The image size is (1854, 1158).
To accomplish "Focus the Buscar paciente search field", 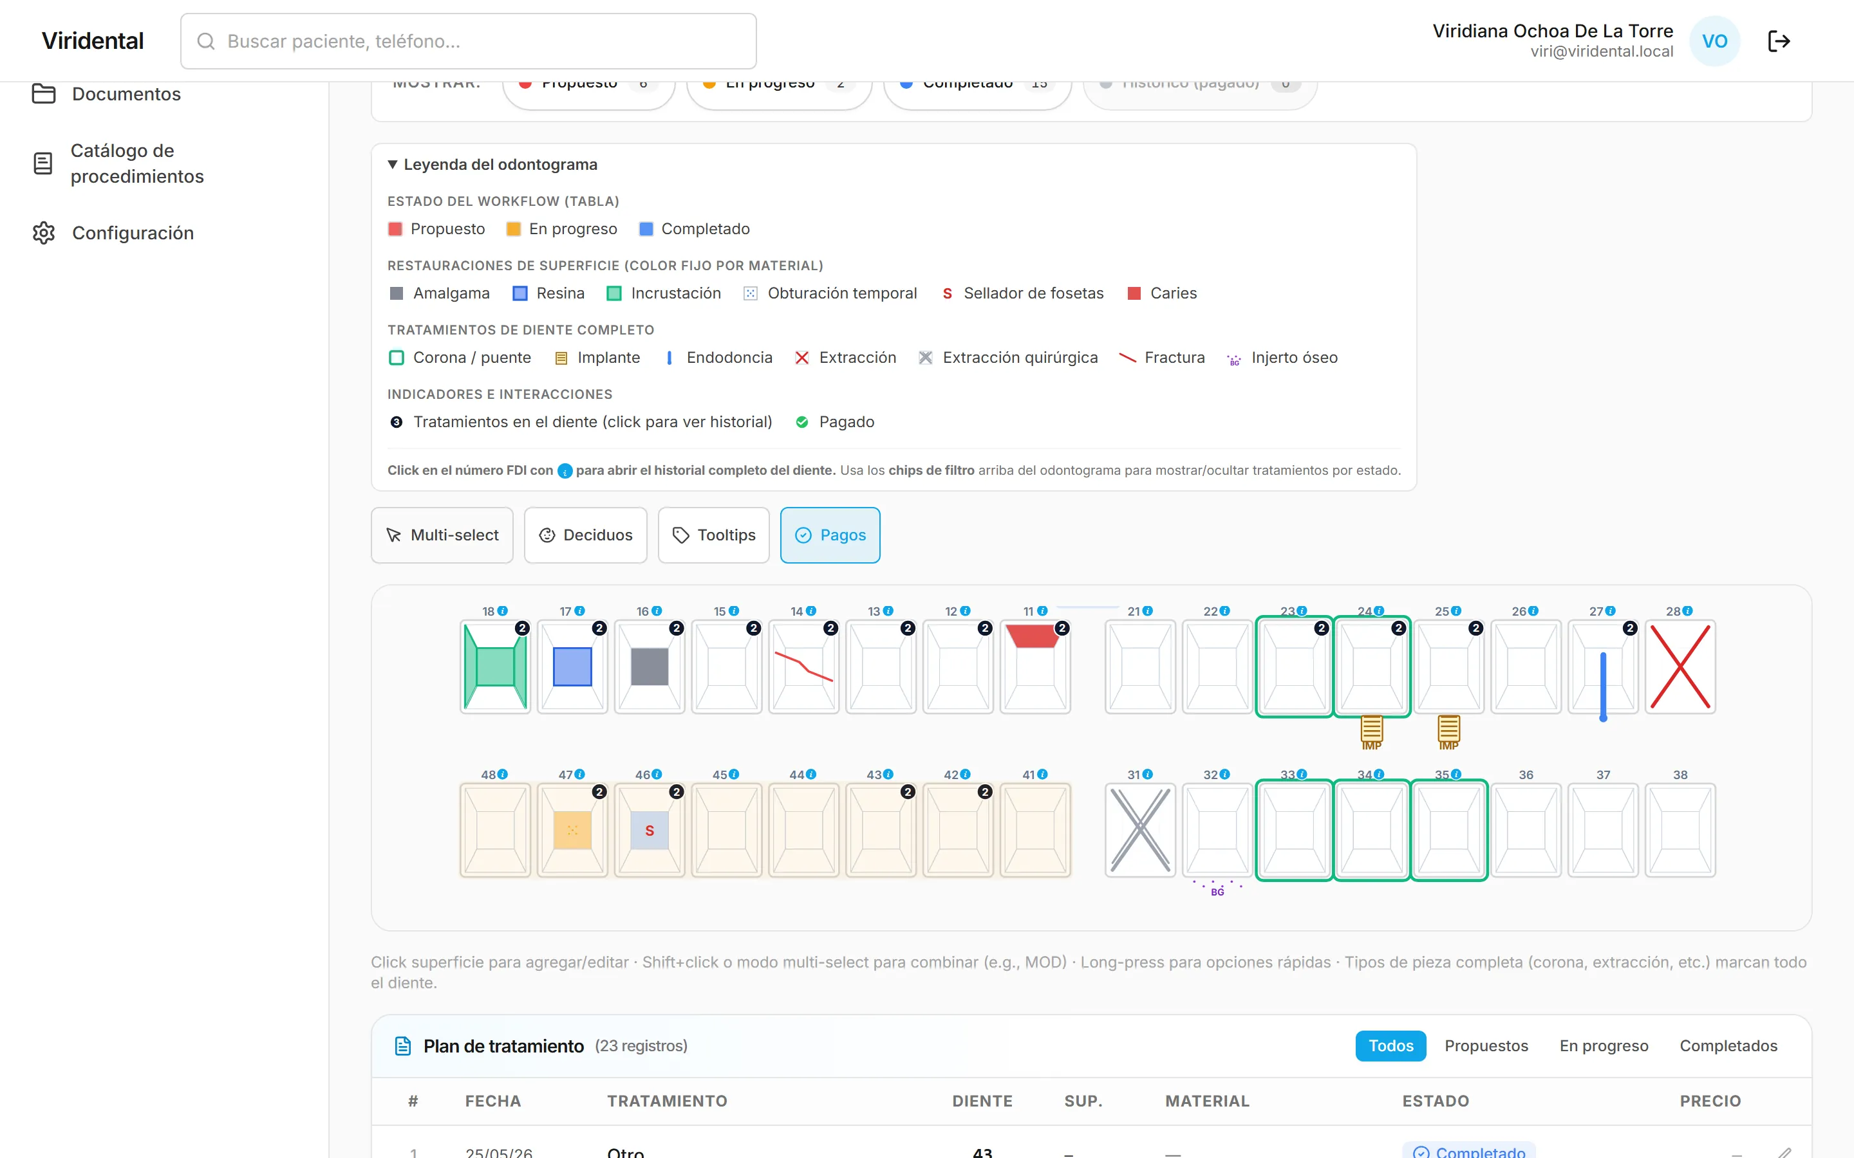I will pyautogui.click(x=468, y=41).
